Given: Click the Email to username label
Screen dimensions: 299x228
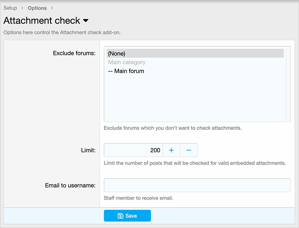Looking at the screenshot, I should pyautogui.click(x=70, y=185).
